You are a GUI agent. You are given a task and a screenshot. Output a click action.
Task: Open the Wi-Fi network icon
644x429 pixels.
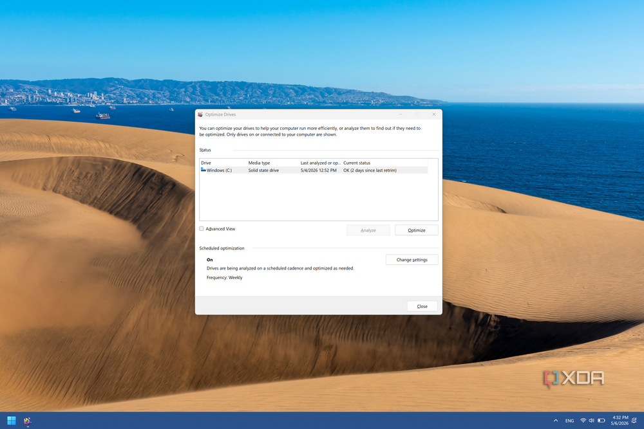pyautogui.click(x=583, y=421)
